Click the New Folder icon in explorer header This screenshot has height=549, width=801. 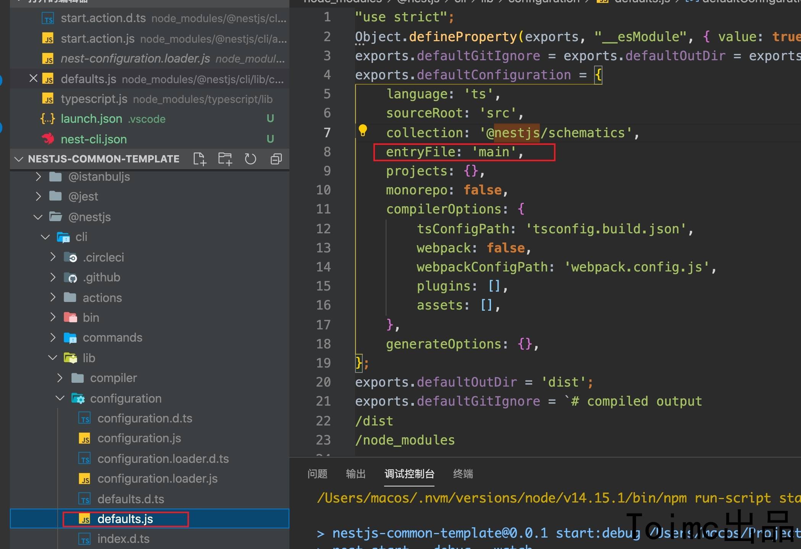pyautogui.click(x=225, y=159)
